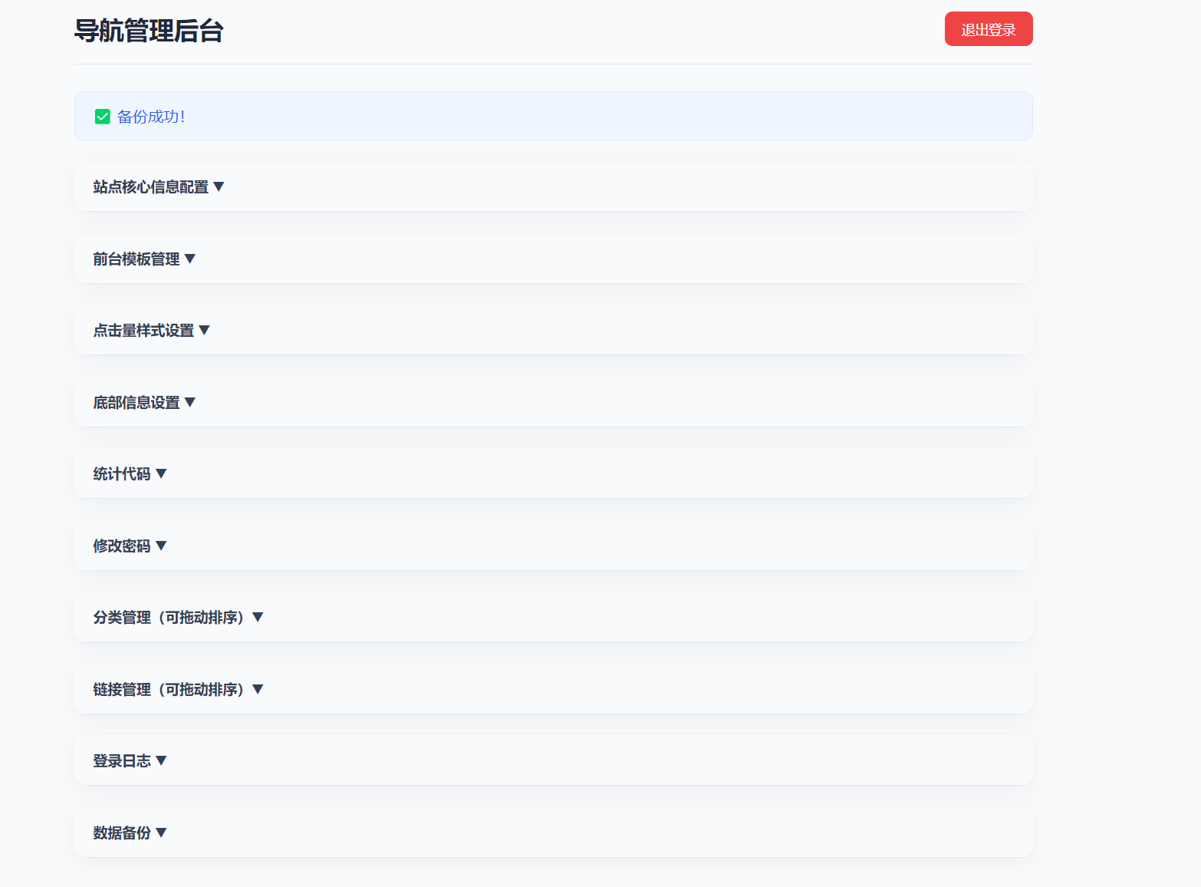The image size is (1201, 887).
Task: Click the dropdown arrow beside 修改密码
Action: click(x=161, y=545)
